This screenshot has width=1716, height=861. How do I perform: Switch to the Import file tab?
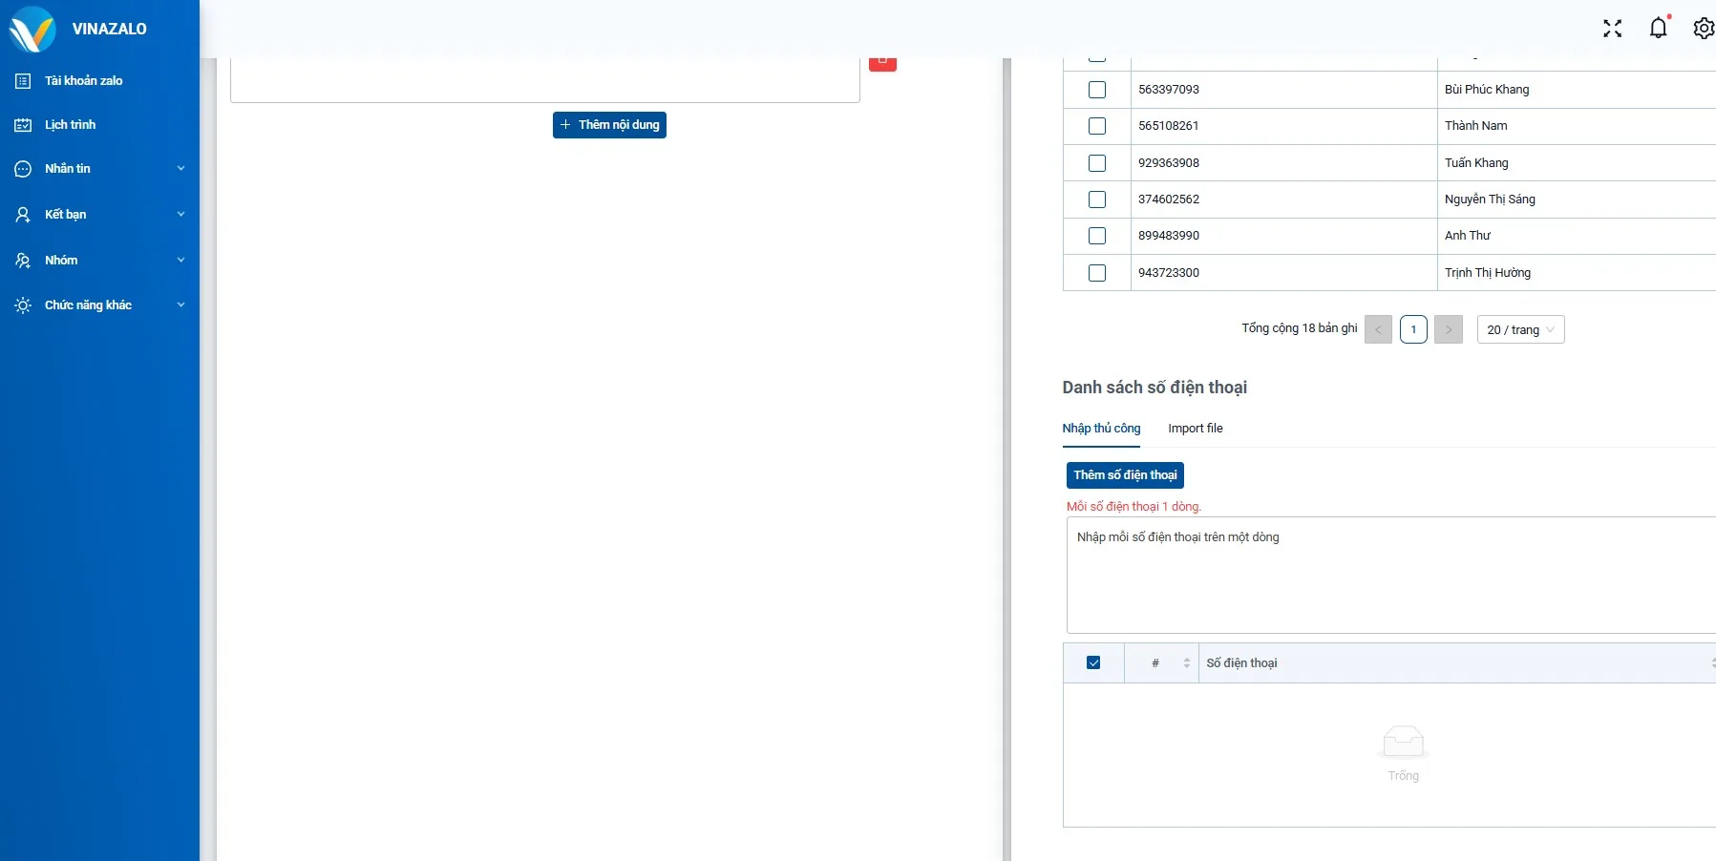1195,429
